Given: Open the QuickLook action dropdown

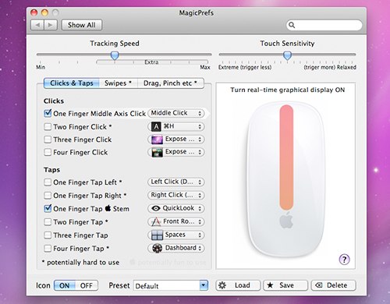Looking at the screenshot, I should tap(176, 208).
